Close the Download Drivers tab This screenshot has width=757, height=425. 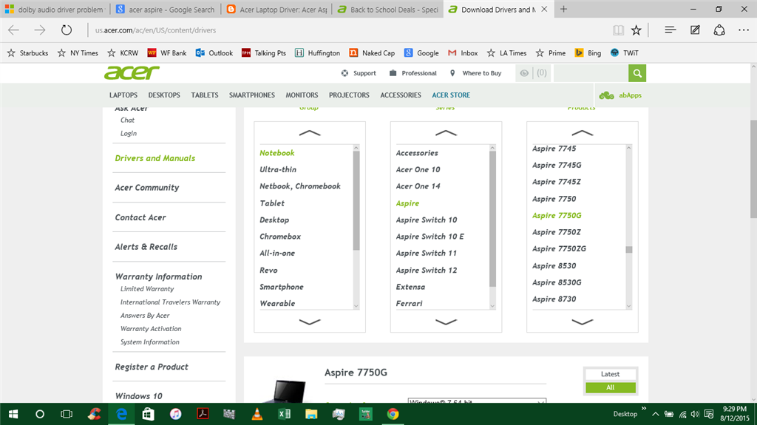pyautogui.click(x=544, y=9)
